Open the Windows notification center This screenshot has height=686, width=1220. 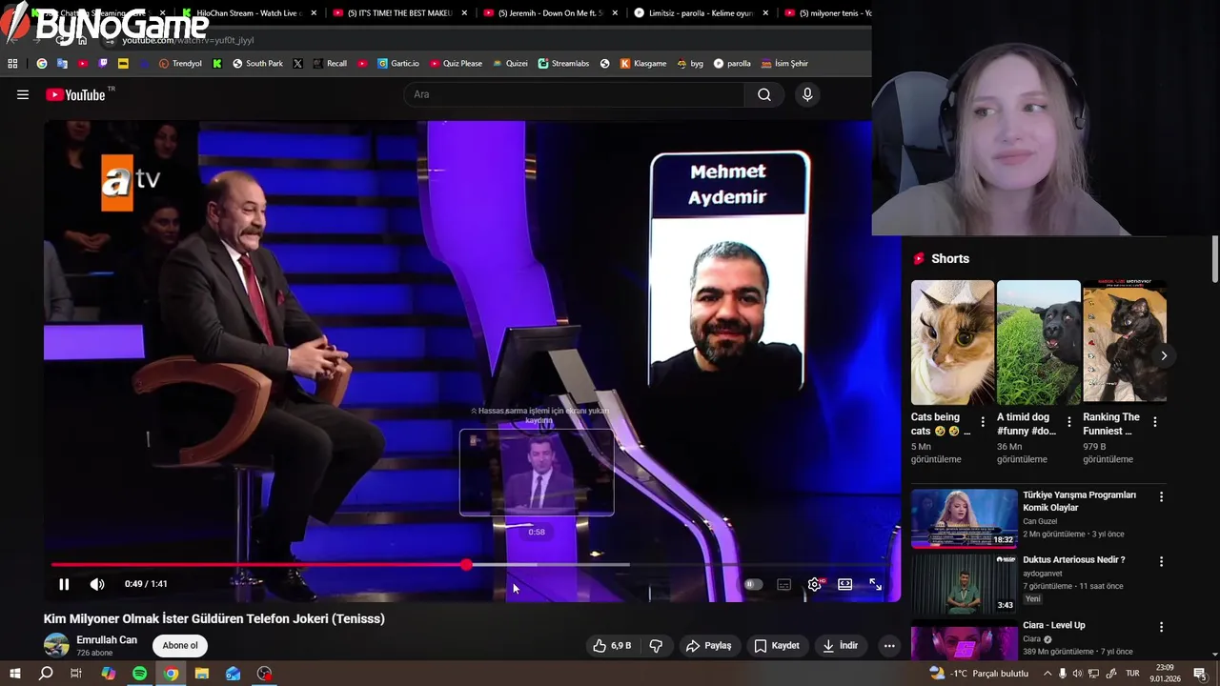1201,674
